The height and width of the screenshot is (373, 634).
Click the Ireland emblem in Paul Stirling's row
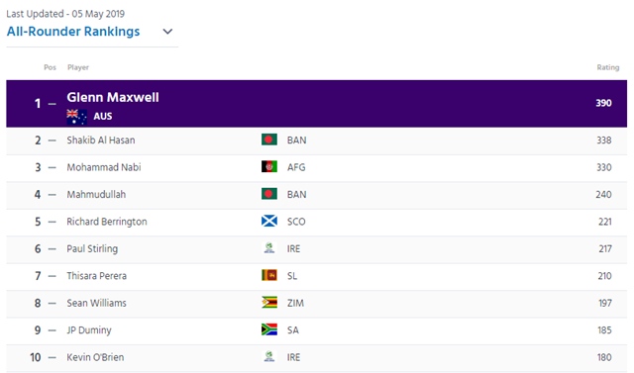point(269,248)
